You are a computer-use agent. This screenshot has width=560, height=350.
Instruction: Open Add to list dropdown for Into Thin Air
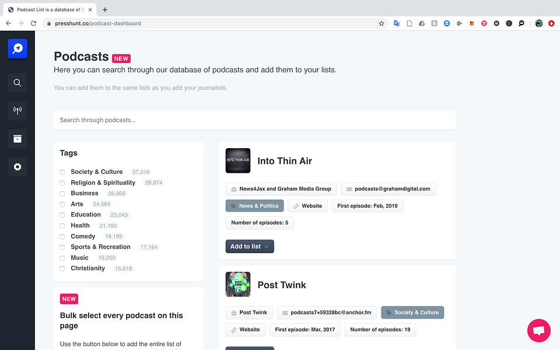tap(250, 246)
